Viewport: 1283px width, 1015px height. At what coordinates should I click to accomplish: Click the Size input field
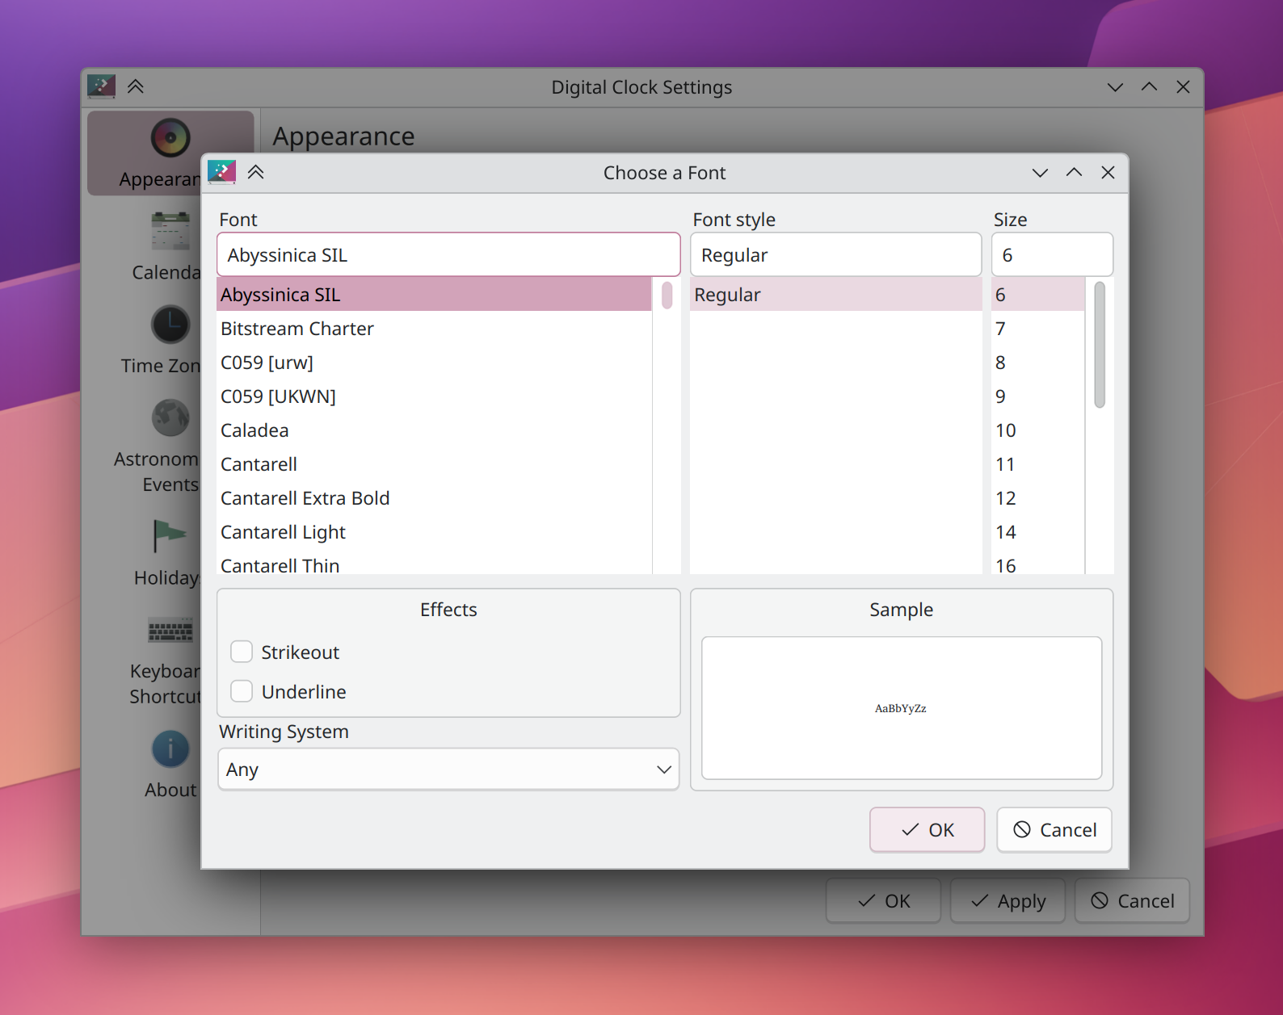click(x=1052, y=255)
